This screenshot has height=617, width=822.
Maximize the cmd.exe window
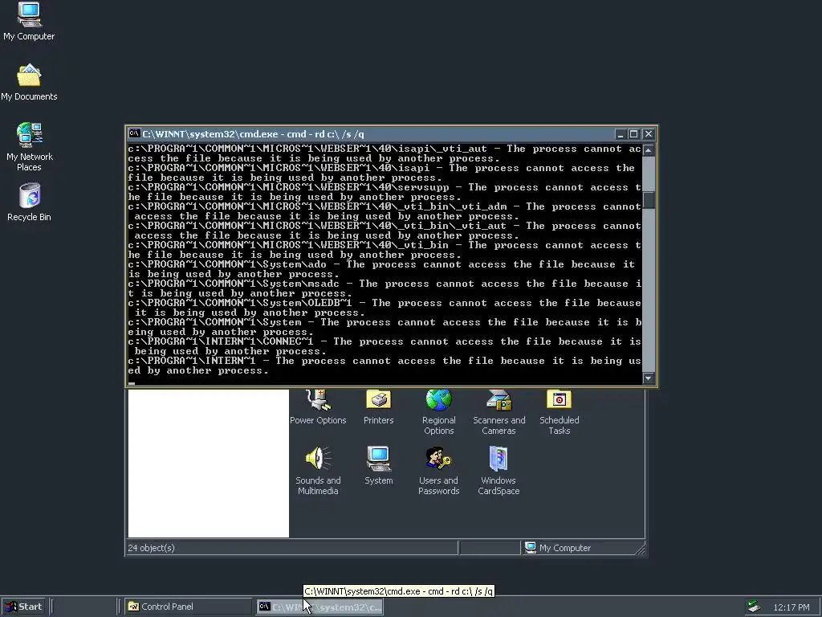(633, 134)
